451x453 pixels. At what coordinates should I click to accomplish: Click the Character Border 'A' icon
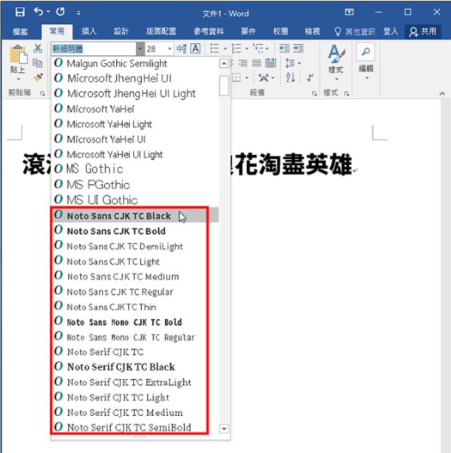[x=195, y=49]
